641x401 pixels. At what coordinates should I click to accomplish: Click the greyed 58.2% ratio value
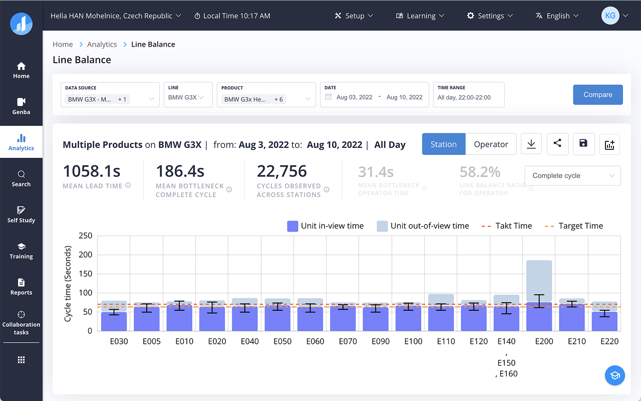480,172
